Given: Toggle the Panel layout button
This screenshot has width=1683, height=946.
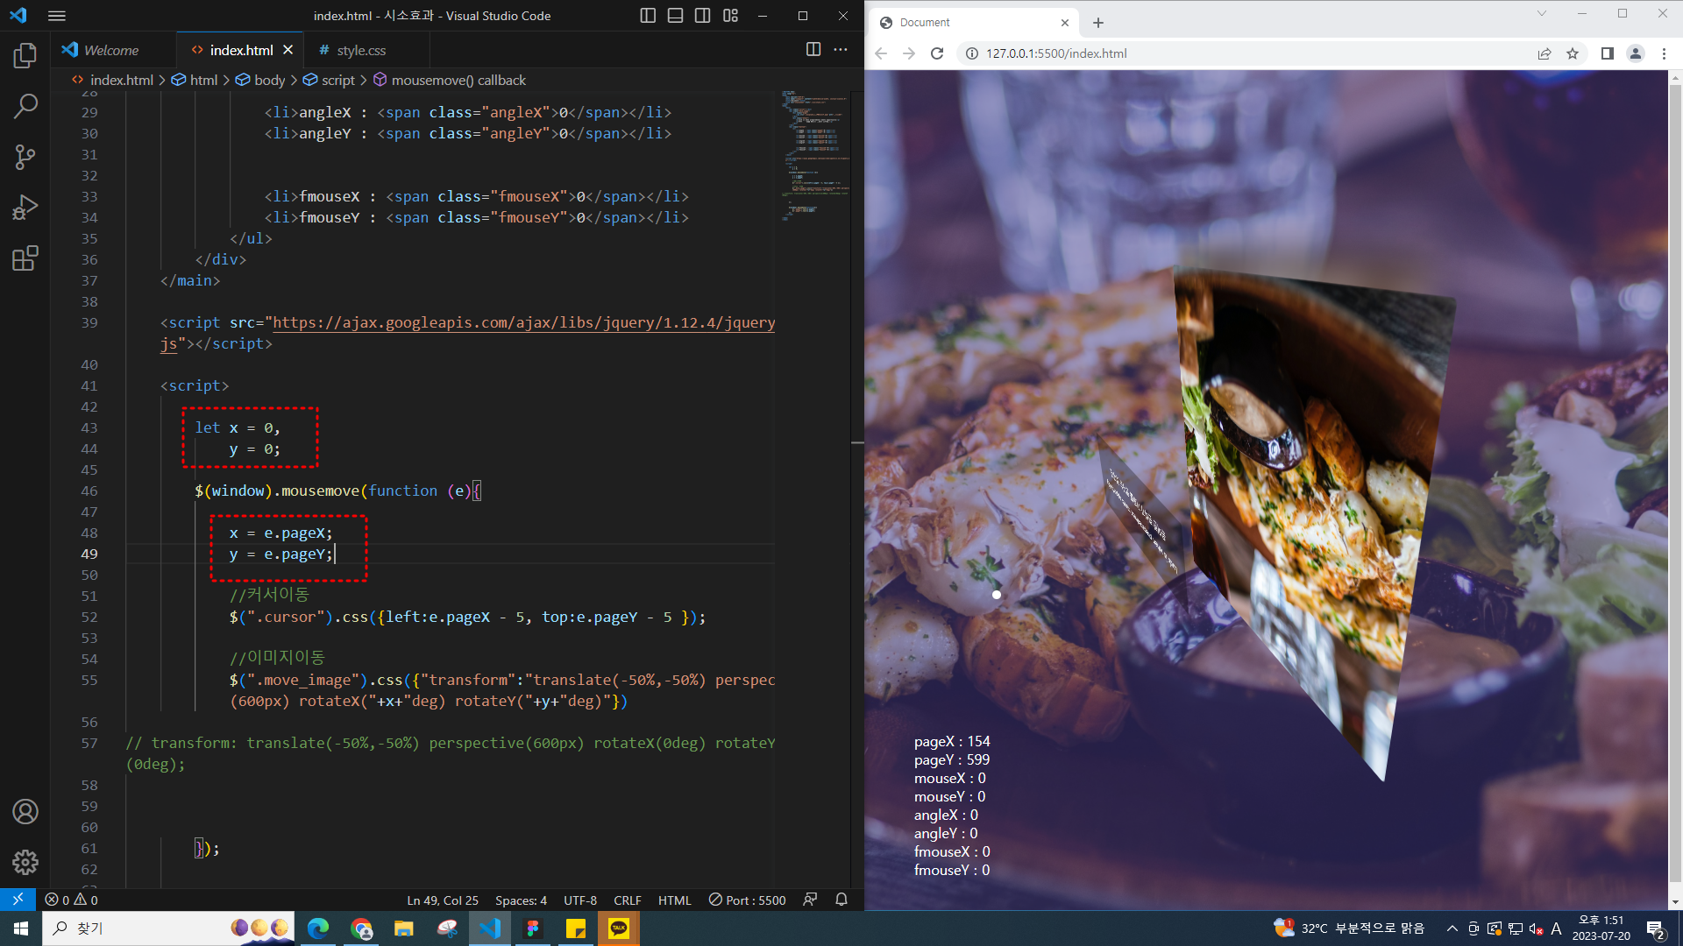Looking at the screenshot, I should pos(675,16).
